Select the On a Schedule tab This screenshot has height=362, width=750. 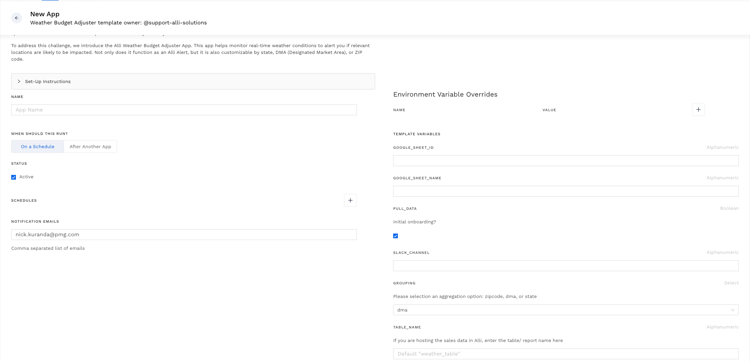point(38,146)
